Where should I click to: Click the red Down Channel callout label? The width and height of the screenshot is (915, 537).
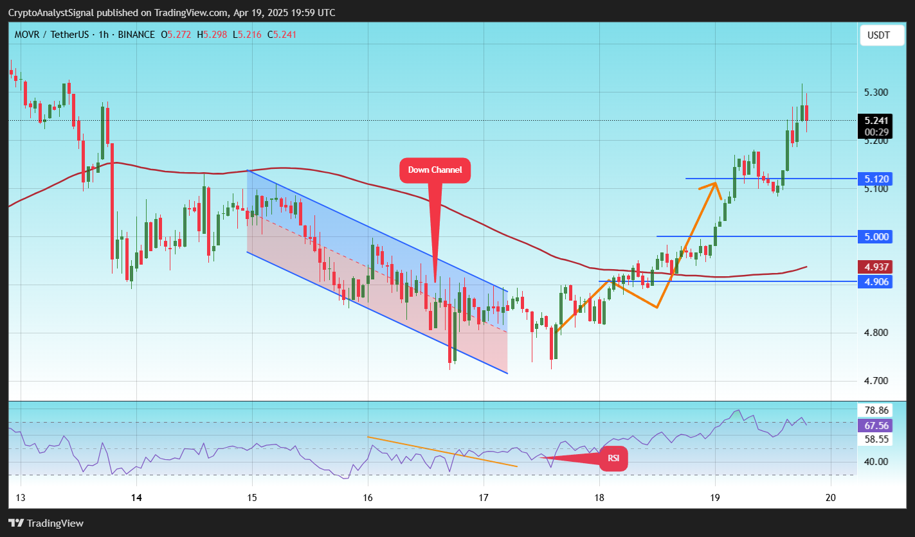(435, 170)
